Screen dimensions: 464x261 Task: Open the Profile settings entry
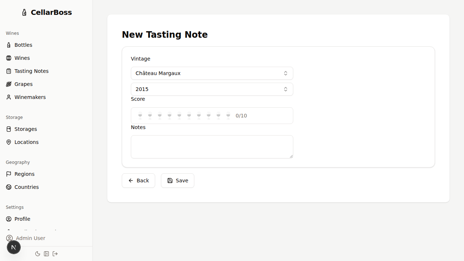pos(22,219)
